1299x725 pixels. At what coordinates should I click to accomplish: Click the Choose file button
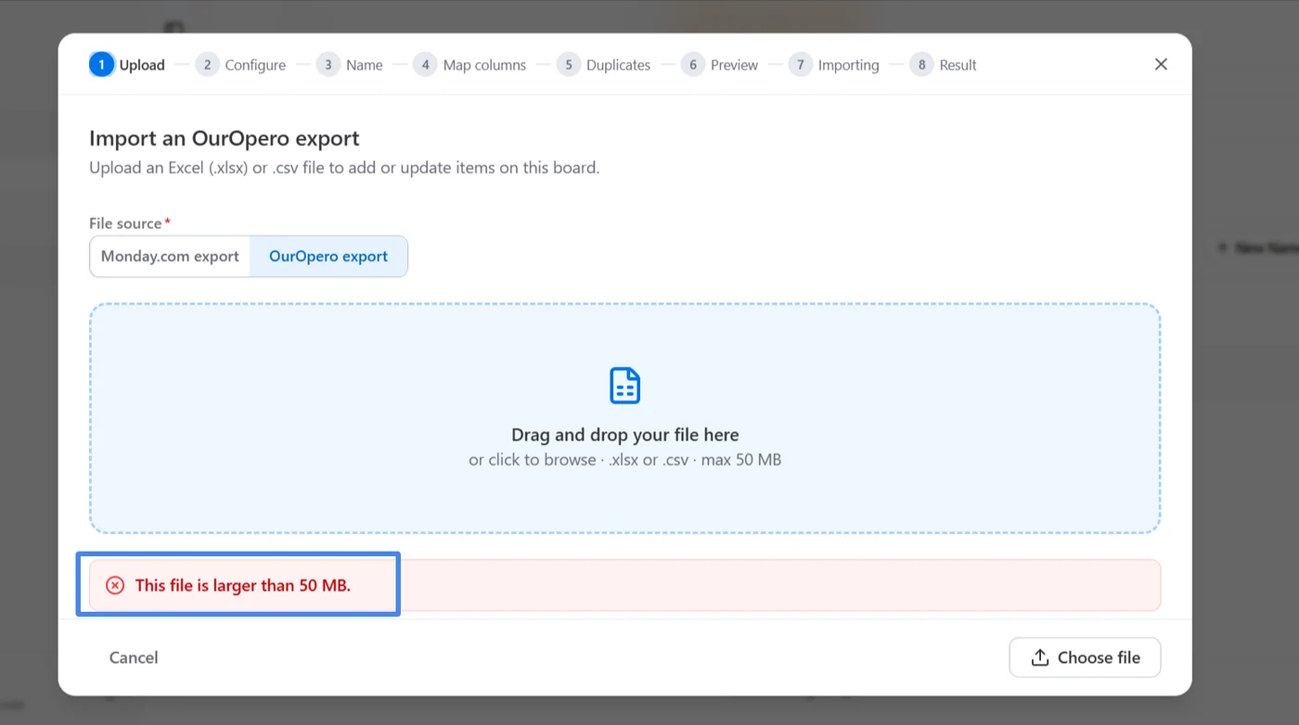pyautogui.click(x=1085, y=657)
